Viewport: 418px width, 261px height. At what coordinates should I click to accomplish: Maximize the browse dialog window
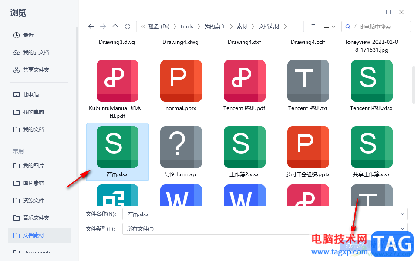[388, 12]
